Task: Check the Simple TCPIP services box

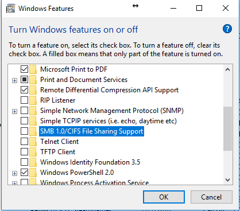Action: 24,121
